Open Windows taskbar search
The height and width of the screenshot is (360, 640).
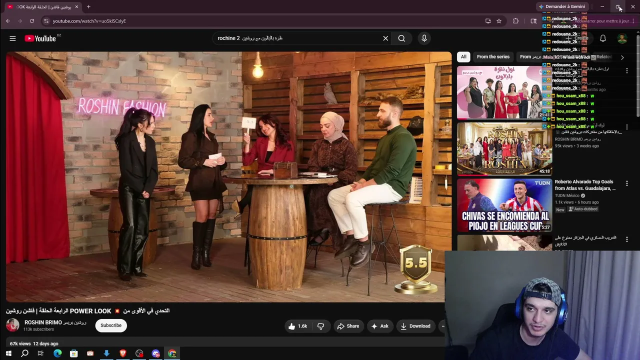coord(24,353)
